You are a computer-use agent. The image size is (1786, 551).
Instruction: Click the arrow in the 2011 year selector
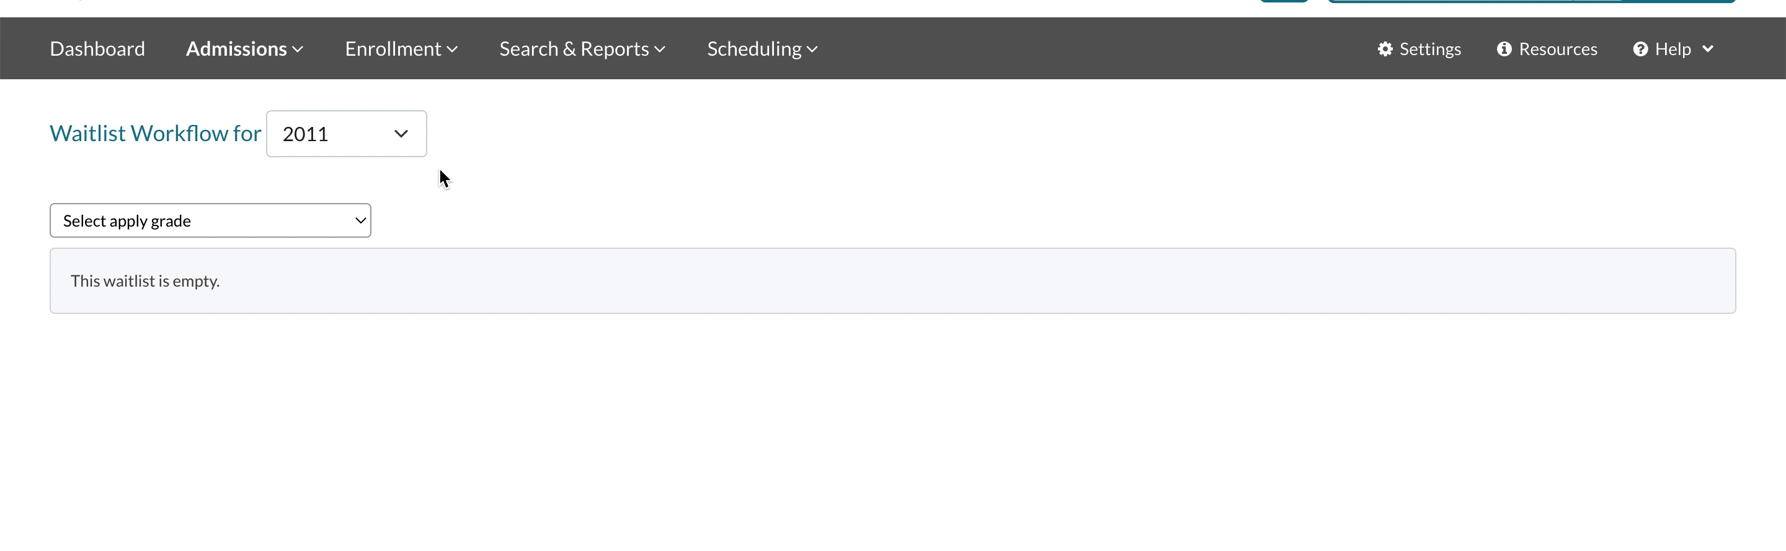401,134
